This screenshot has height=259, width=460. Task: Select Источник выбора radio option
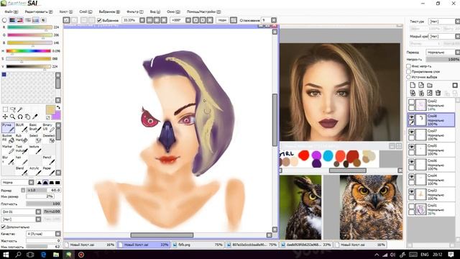[409, 77]
